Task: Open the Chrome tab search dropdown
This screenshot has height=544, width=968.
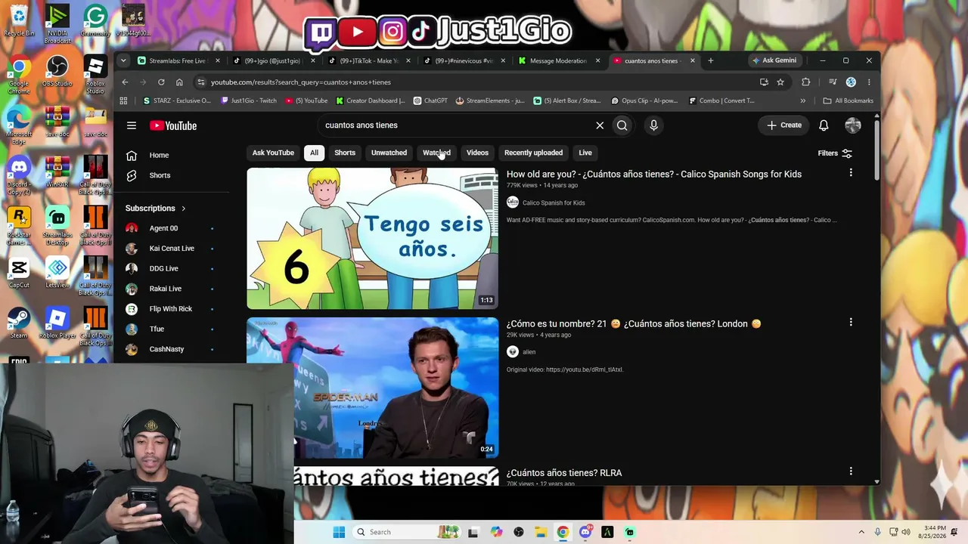Action: pos(123,60)
